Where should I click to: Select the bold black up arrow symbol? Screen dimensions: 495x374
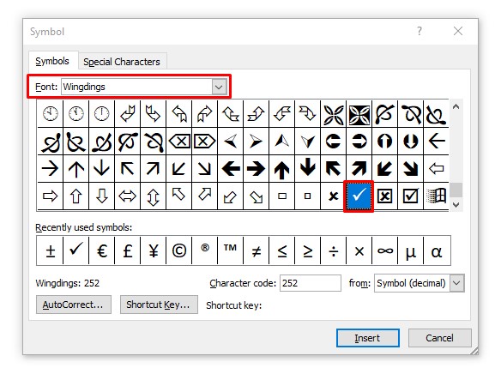281,168
